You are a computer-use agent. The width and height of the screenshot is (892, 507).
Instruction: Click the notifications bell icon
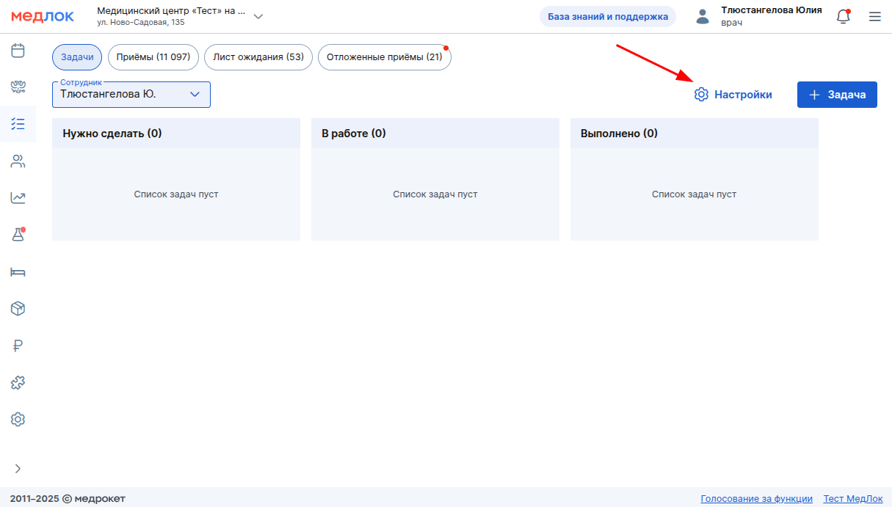tap(843, 17)
